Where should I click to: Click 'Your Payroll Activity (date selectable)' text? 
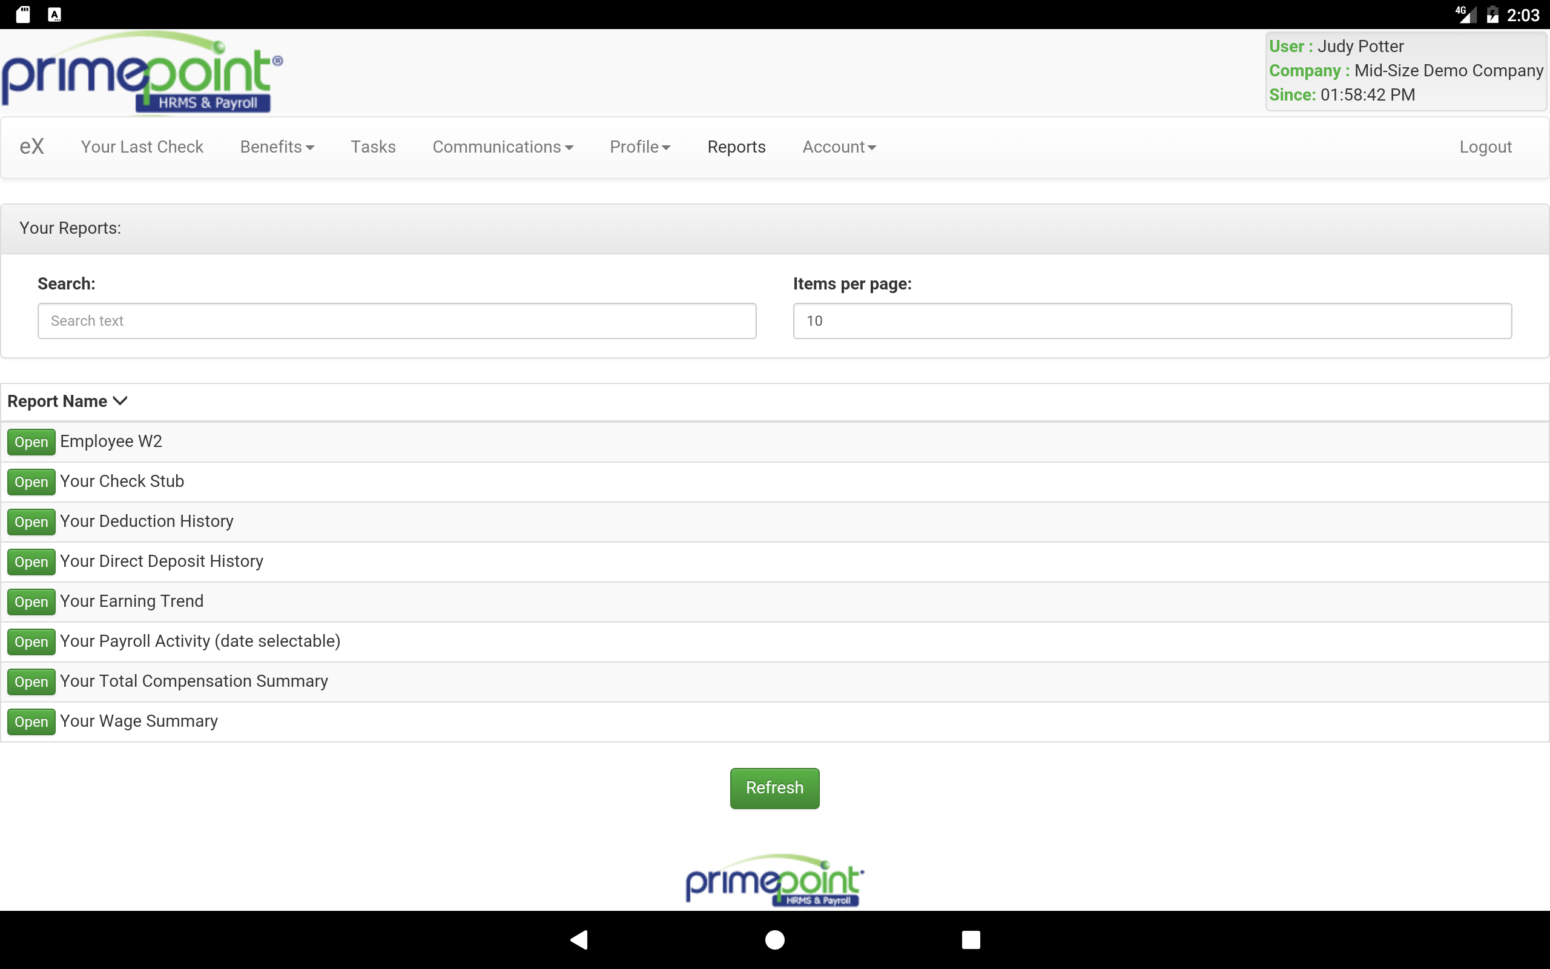200,641
